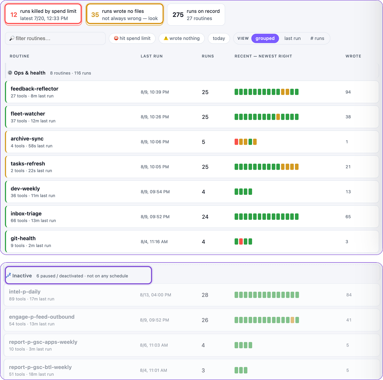This screenshot has width=383, height=380.
Task: Collapse the Ops & health group header
Action: tap(192, 73)
